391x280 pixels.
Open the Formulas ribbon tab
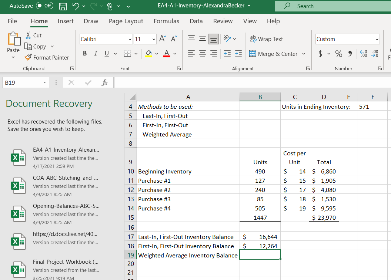(166, 21)
